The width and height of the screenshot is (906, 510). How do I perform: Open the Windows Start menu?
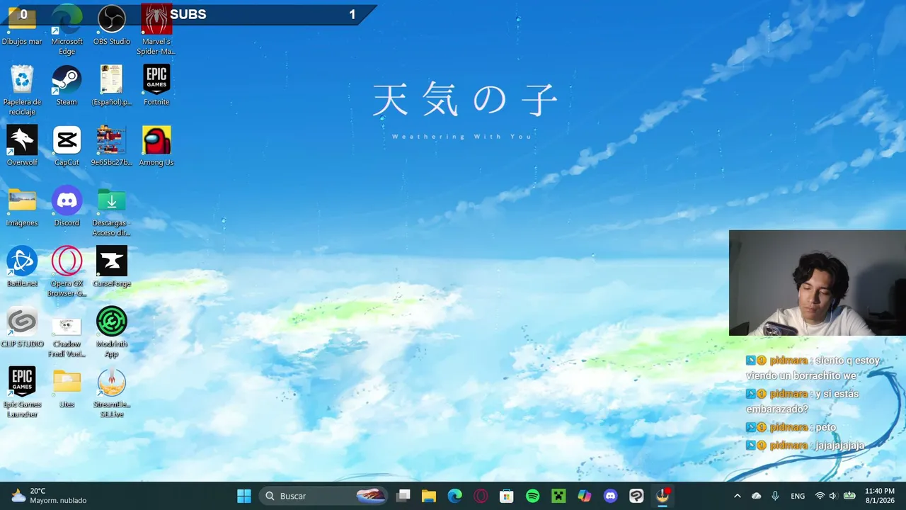[x=243, y=496]
